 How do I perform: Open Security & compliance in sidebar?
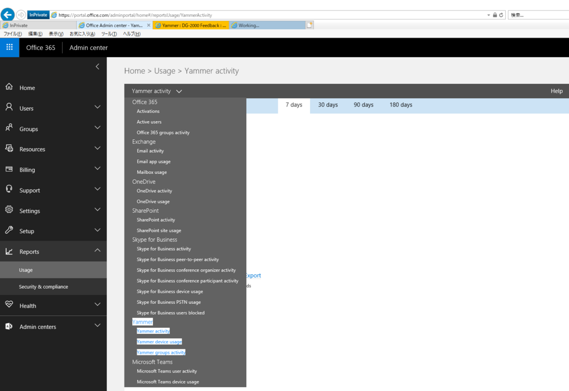pos(53,287)
